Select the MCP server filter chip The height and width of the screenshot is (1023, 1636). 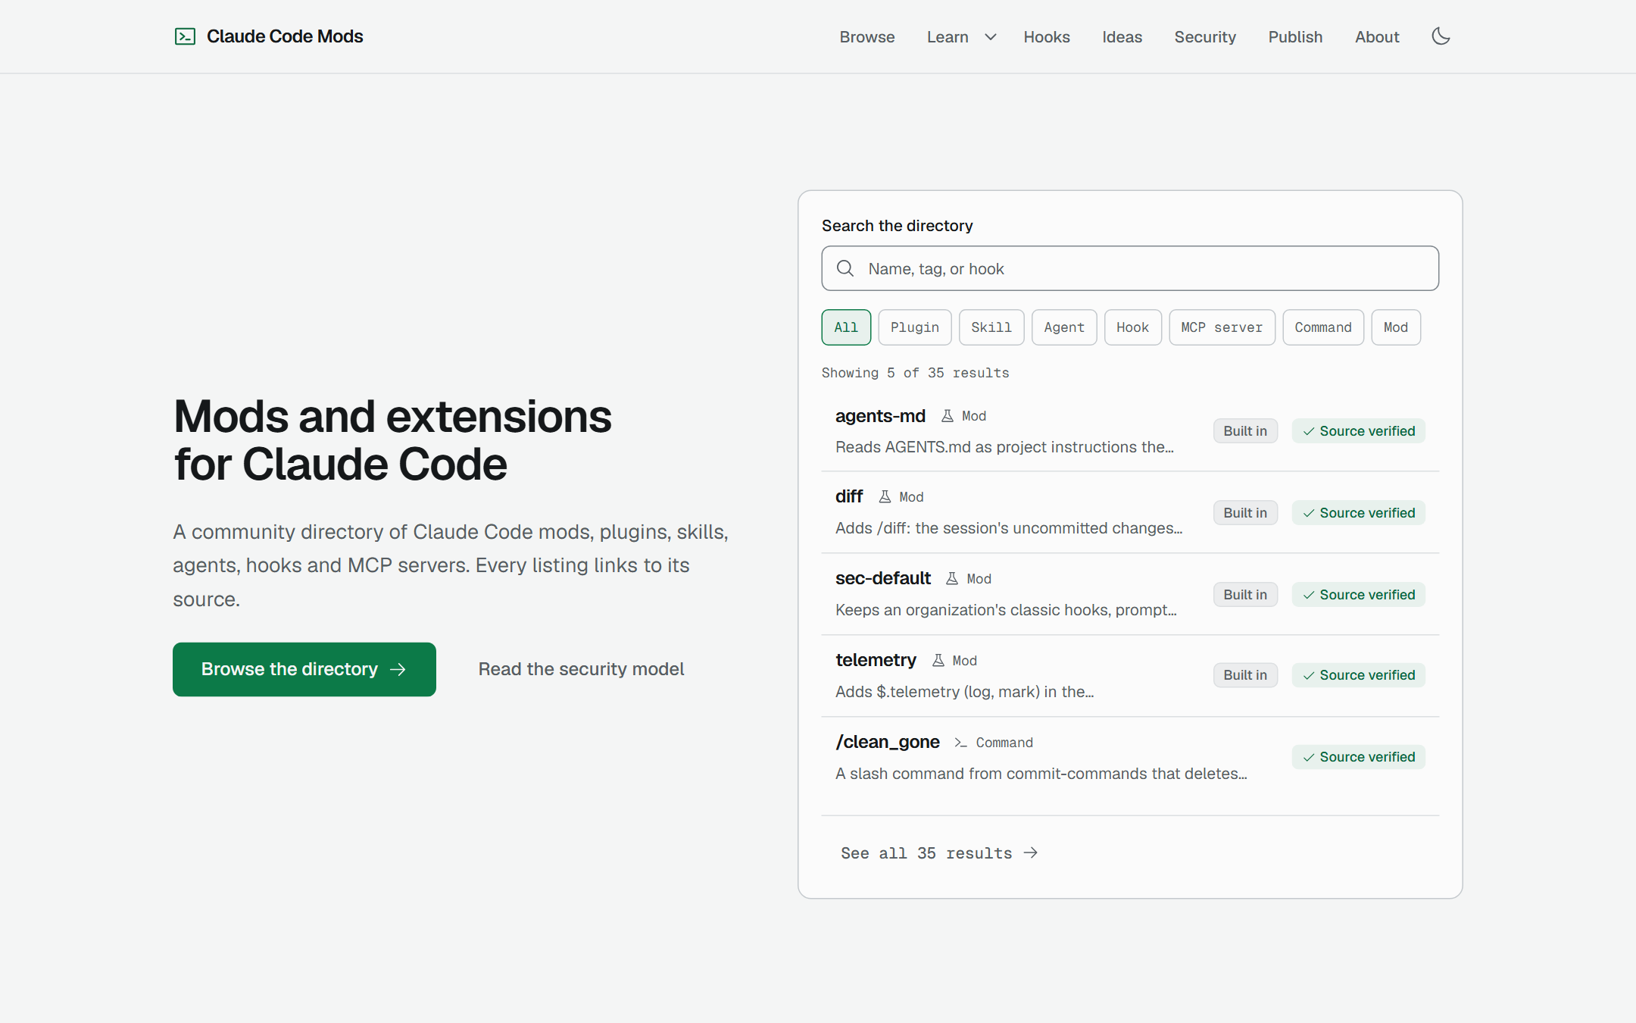coord(1222,327)
